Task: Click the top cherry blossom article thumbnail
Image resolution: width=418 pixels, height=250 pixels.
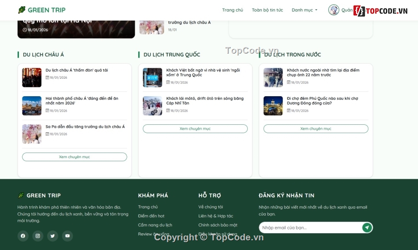Action: [x=152, y=27]
